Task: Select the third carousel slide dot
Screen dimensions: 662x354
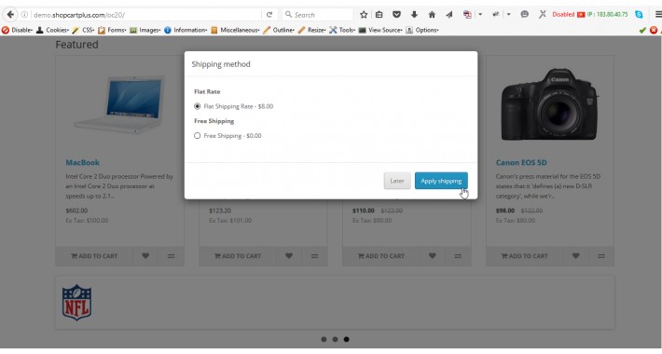Action: (346, 339)
